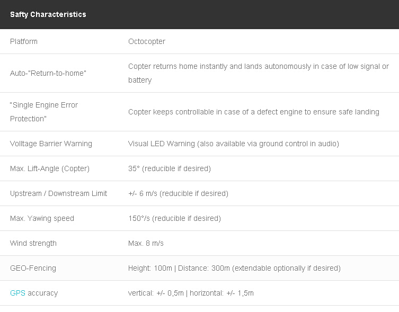Click the Max. 8 m/s value
Screen dimensions: 399x312
pos(146,243)
